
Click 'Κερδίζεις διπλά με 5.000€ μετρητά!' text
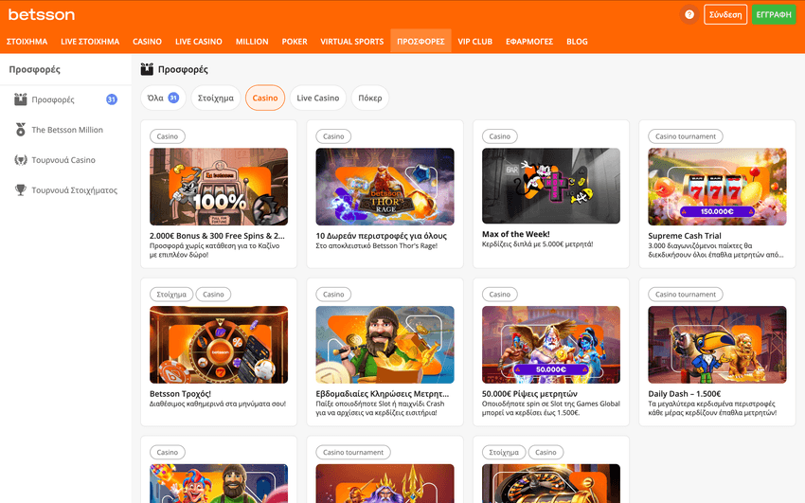(538, 244)
